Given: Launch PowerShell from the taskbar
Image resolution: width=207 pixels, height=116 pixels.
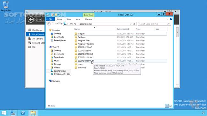Looking at the screenshot, I should pyautogui.click(x=23, y=113).
